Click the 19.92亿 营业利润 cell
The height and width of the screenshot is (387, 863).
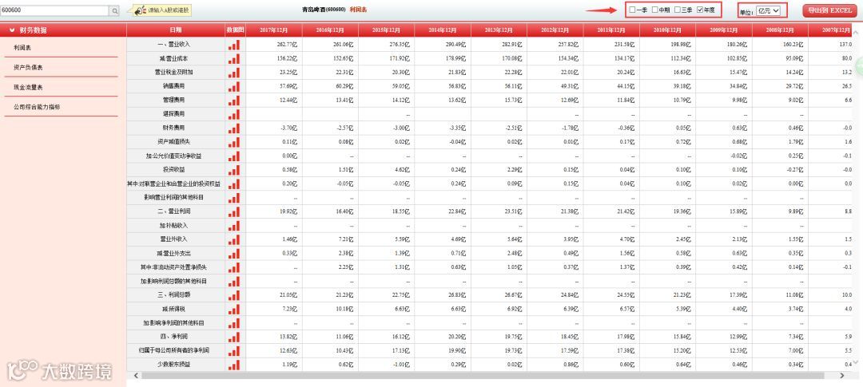point(274,211)
